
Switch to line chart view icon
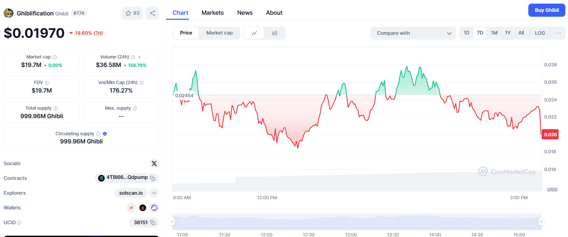[254, 33]
